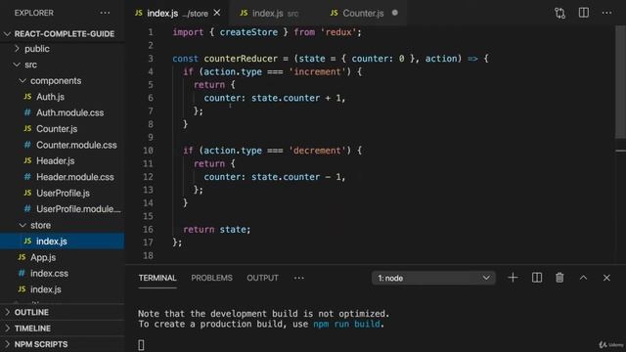Click the editor vertical scrollbar
The image size is (626, 352).
coord(620,82)
